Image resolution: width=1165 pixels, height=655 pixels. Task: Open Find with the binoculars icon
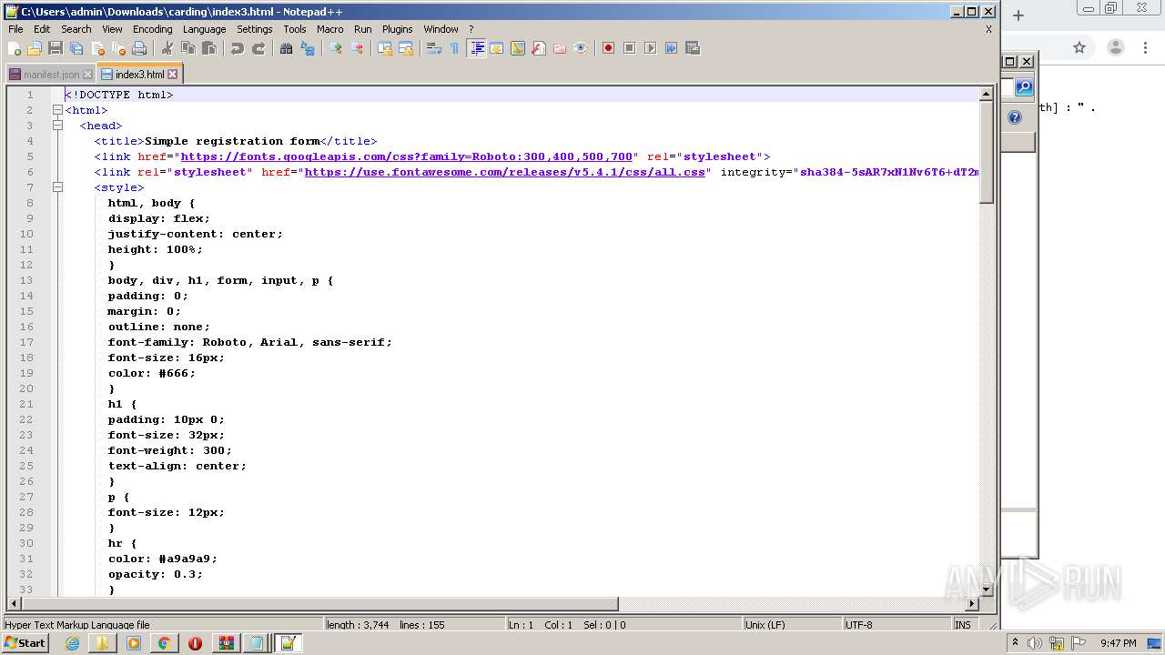click(286, 48)
